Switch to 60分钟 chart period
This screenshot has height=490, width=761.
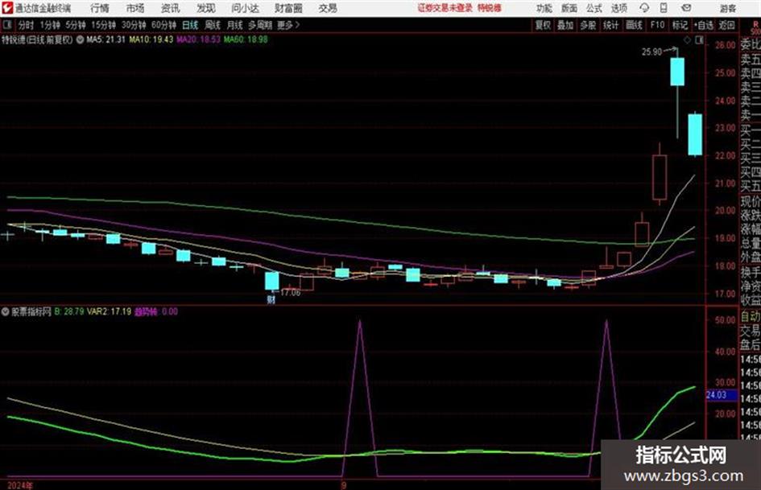pos(163,25)
